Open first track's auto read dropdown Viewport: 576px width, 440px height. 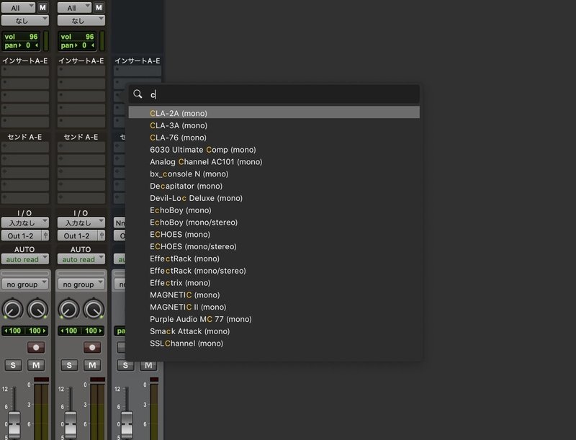(25, 259)
